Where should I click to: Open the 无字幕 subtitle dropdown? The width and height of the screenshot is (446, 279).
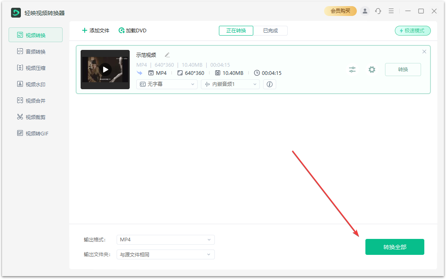click(x=167, y=84)
